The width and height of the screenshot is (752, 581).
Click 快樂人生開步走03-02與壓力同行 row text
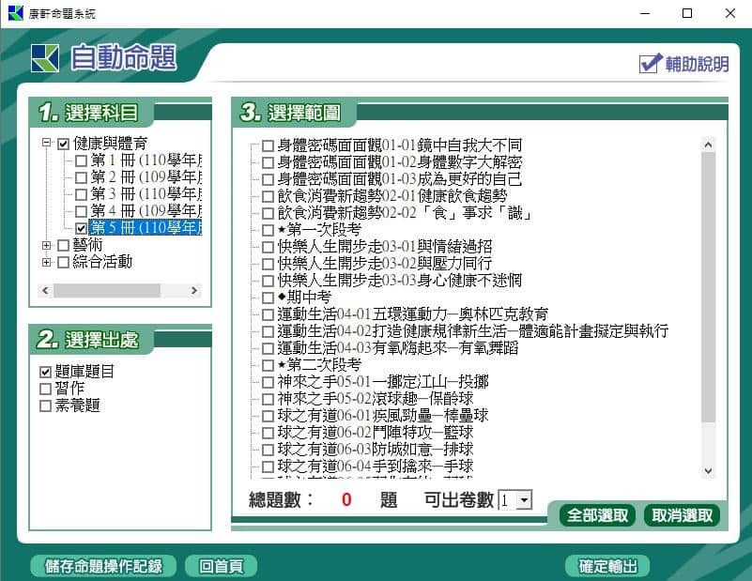point(384,264)
